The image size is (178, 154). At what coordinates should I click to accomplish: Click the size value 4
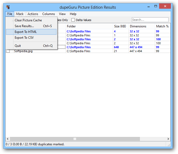(x=115, y=31)
